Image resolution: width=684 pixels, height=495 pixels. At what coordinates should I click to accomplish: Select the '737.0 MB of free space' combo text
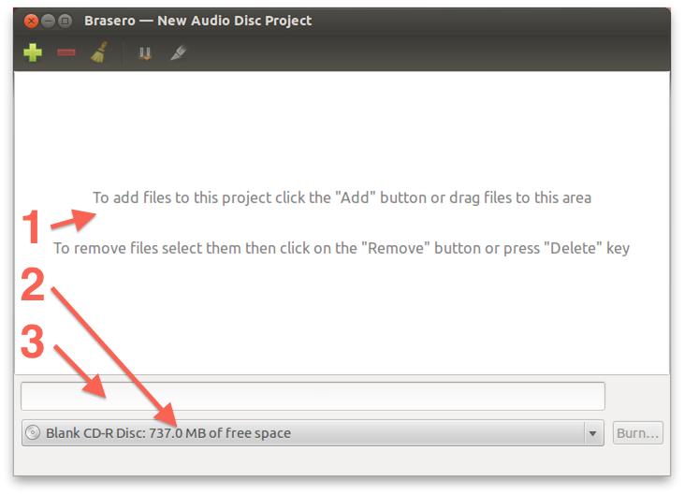tap(220, 433)
